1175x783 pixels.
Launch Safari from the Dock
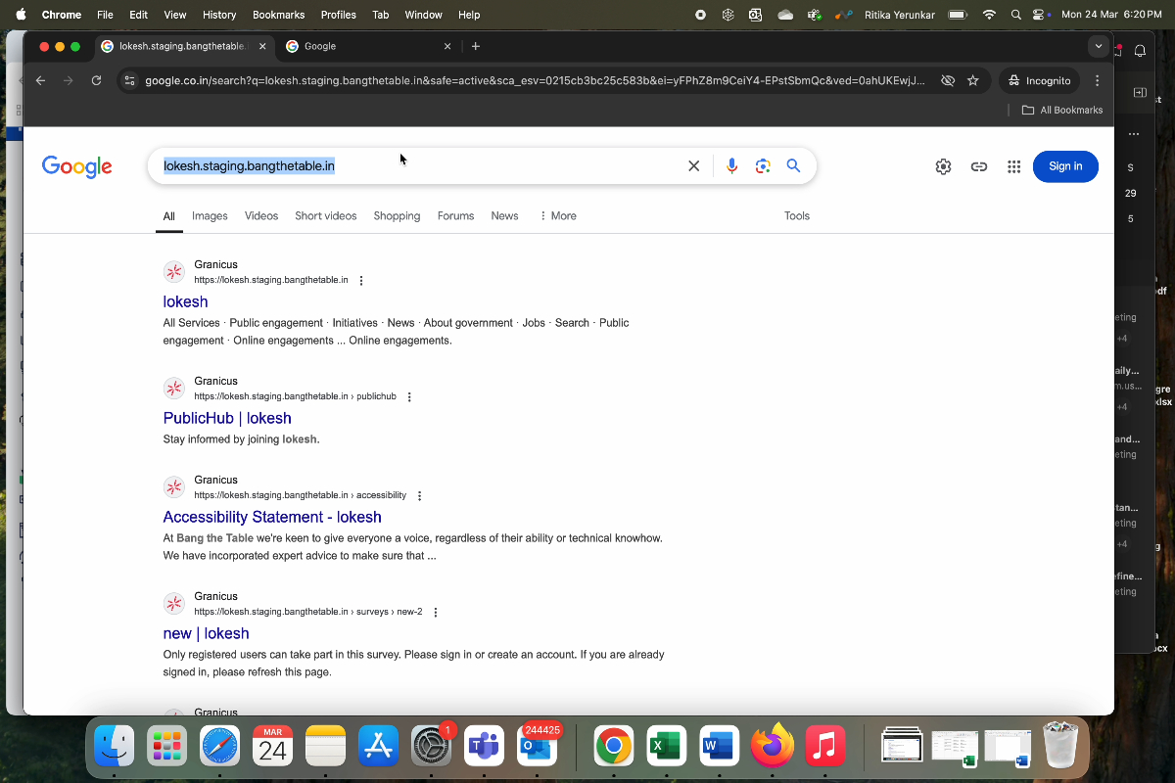tap(219, 748)
